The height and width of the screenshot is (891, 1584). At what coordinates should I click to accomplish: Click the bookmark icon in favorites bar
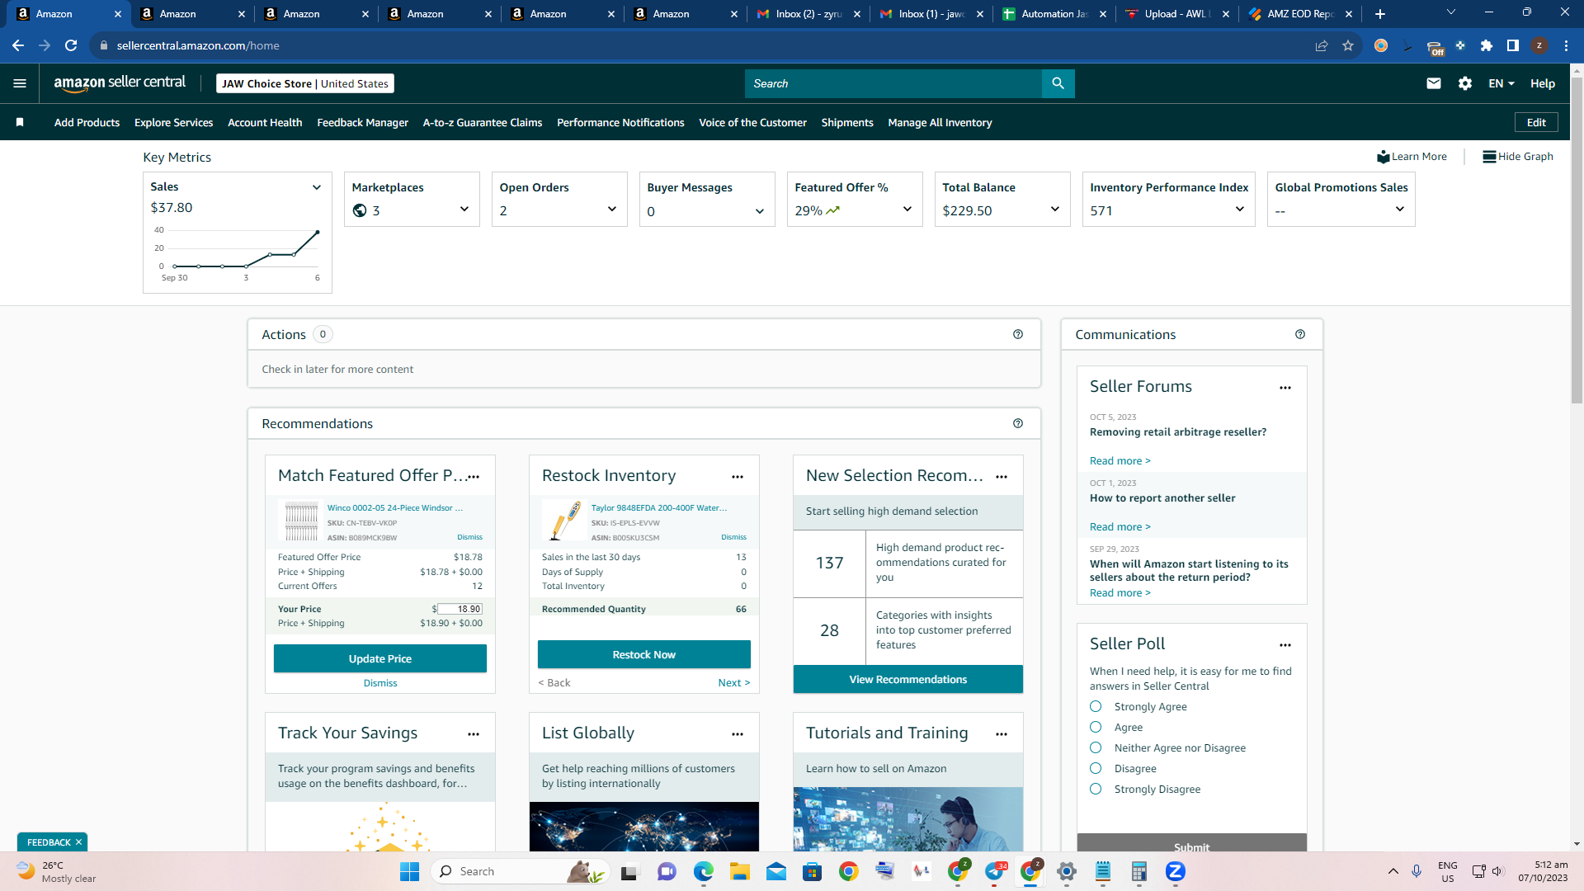coord(20,122)
